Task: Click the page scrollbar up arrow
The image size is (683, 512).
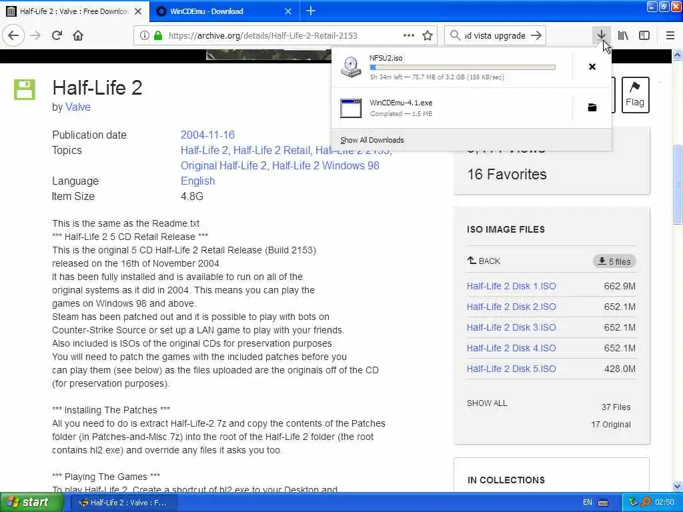Action: coord(678,55)
